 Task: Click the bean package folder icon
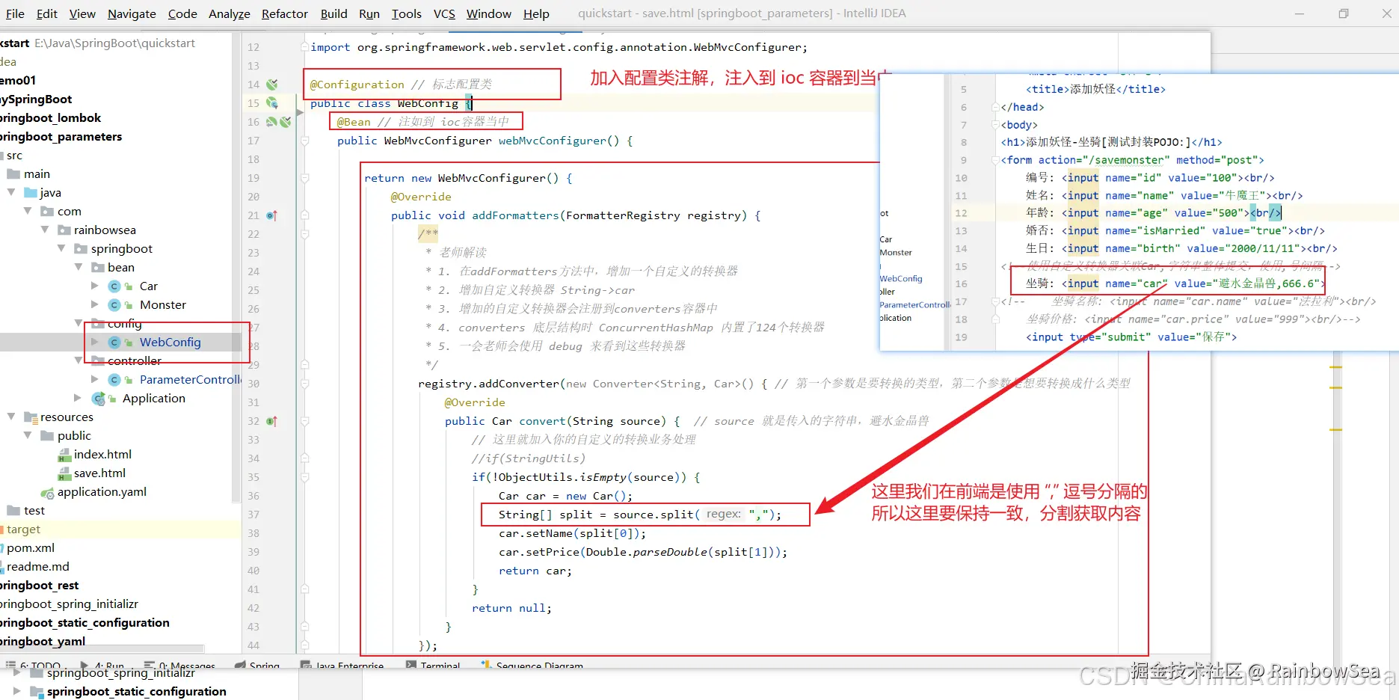[x=98, y=268]
